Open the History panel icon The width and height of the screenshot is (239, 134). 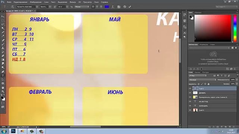click(184, 15)
